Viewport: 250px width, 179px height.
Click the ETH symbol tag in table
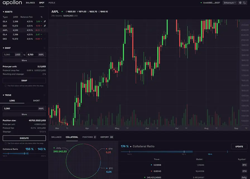click(244, 171)
